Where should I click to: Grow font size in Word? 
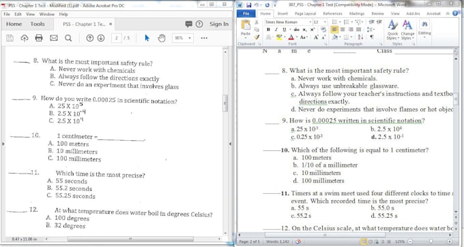coord(316,37)
